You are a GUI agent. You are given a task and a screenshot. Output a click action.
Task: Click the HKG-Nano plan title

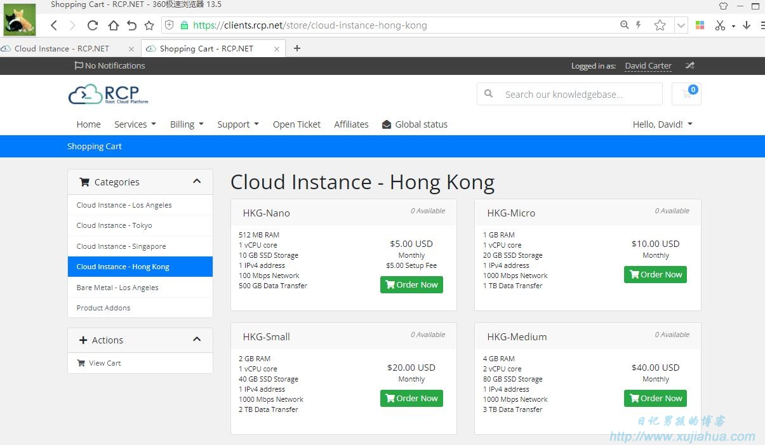point(266,213)
